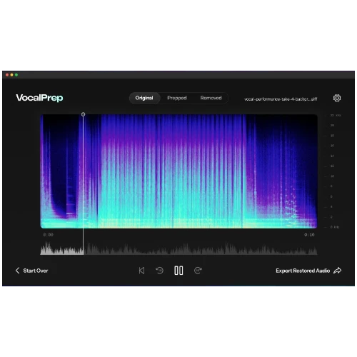Maximize the window with the green button

pyautogui.click(x=16, y=75)
